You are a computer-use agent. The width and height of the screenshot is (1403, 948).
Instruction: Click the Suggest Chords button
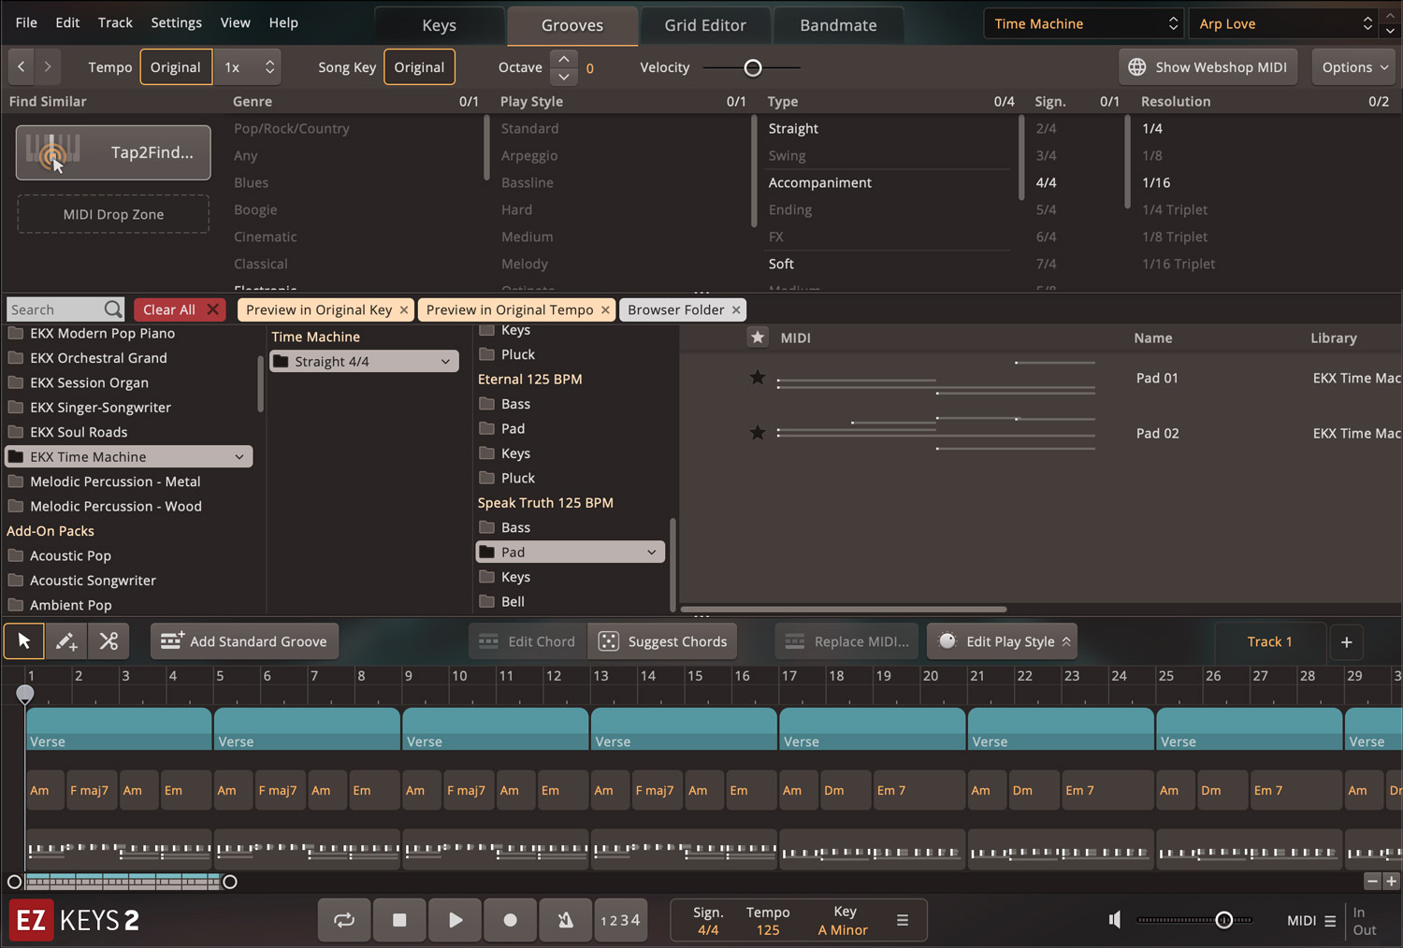pyautogui.click(x=663, y=641)
